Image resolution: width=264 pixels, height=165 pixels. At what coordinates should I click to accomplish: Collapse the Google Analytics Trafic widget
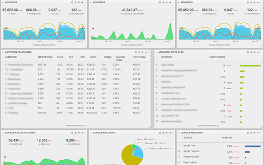click(3, 133)
